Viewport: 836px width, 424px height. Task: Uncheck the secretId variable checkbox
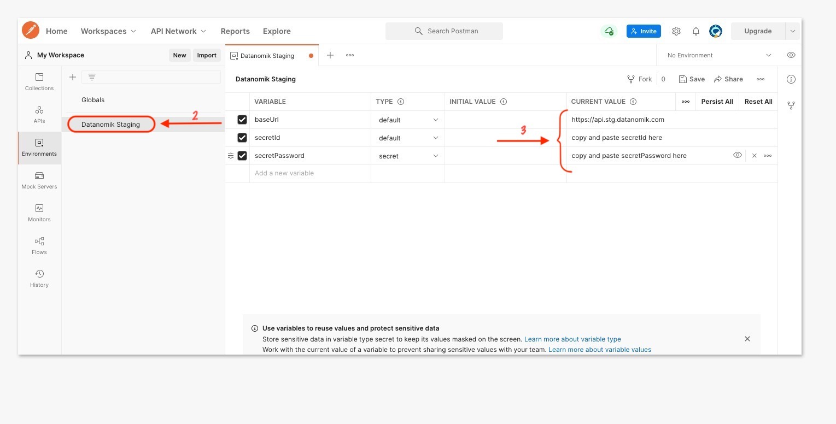[x=242, y=138]
